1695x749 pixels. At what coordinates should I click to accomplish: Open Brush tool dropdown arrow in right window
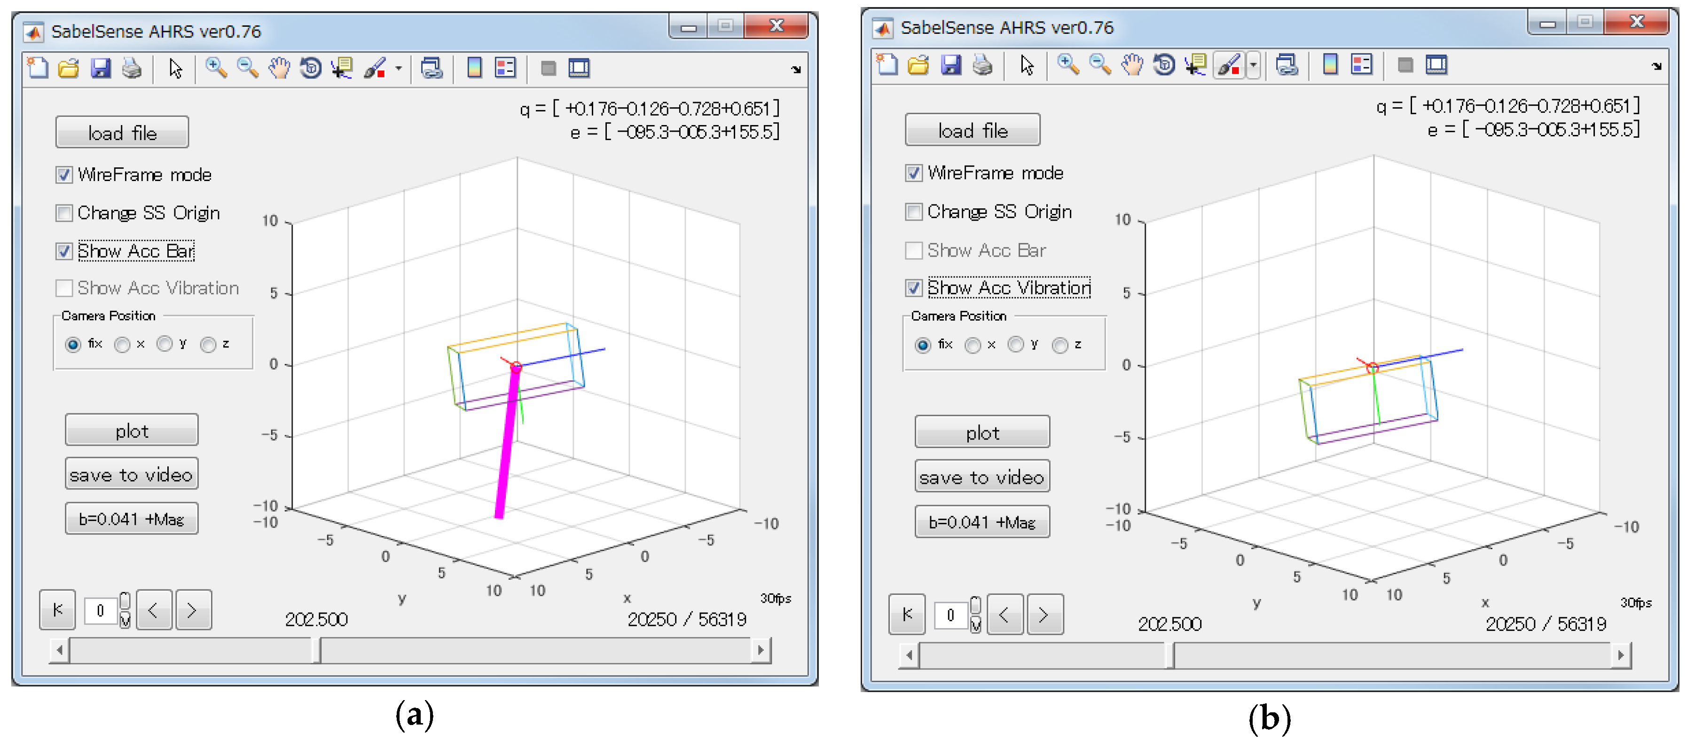[1253, 64]
